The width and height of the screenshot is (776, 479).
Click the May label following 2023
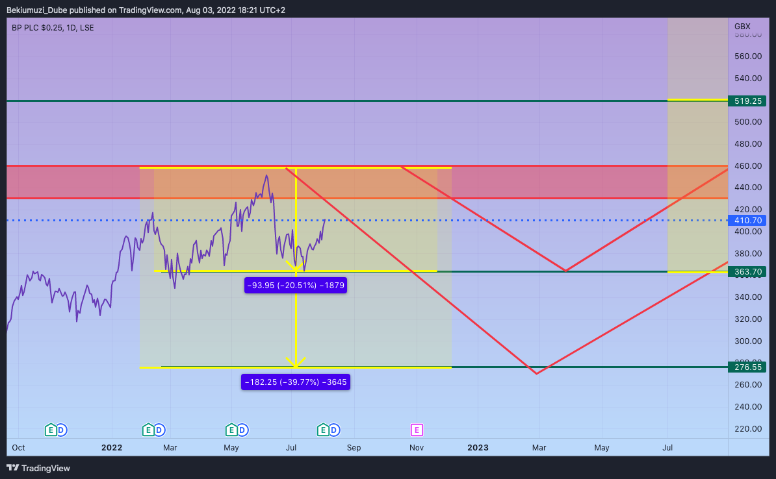point(602,447)
